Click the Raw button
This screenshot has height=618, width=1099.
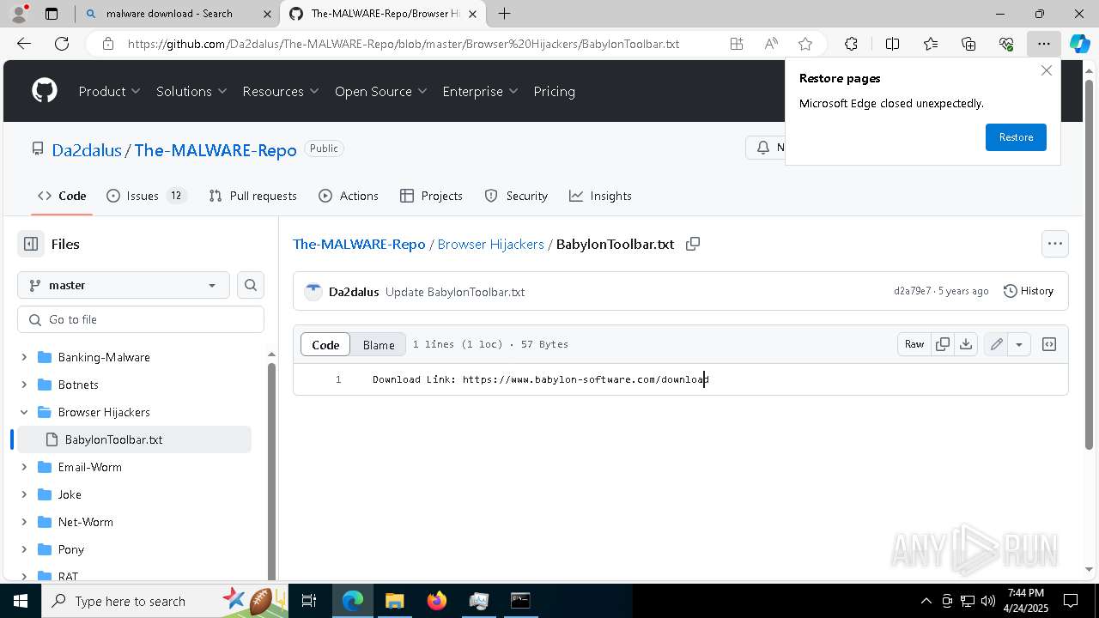point(914,344)
